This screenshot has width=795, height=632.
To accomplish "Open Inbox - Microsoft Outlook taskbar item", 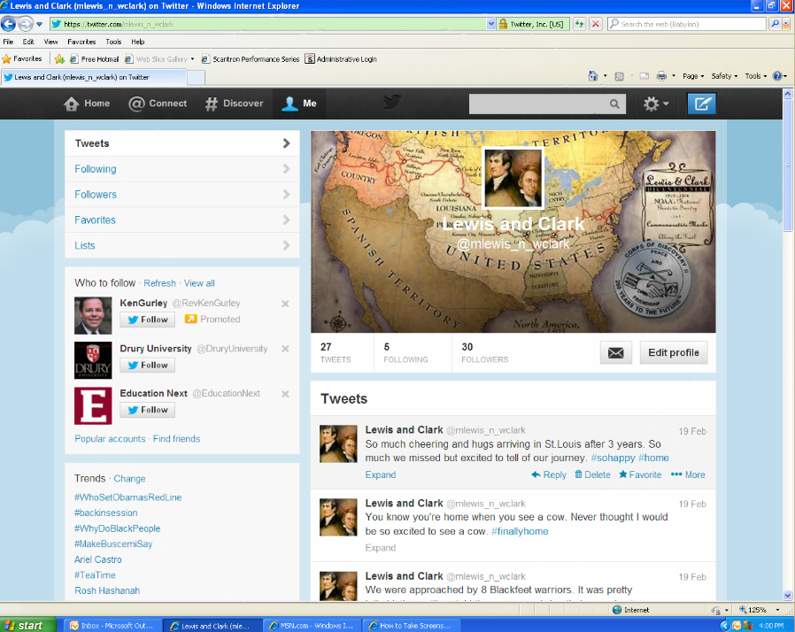I will [112, 626].
